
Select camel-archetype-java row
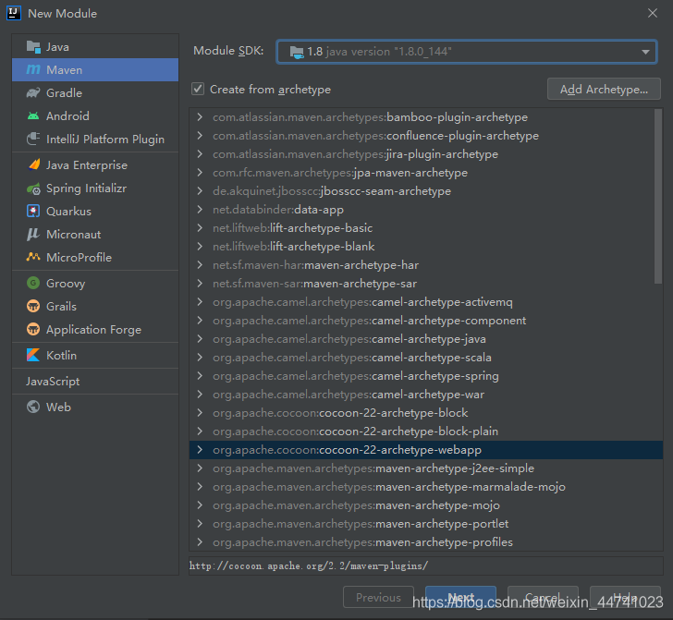(426, 338)
